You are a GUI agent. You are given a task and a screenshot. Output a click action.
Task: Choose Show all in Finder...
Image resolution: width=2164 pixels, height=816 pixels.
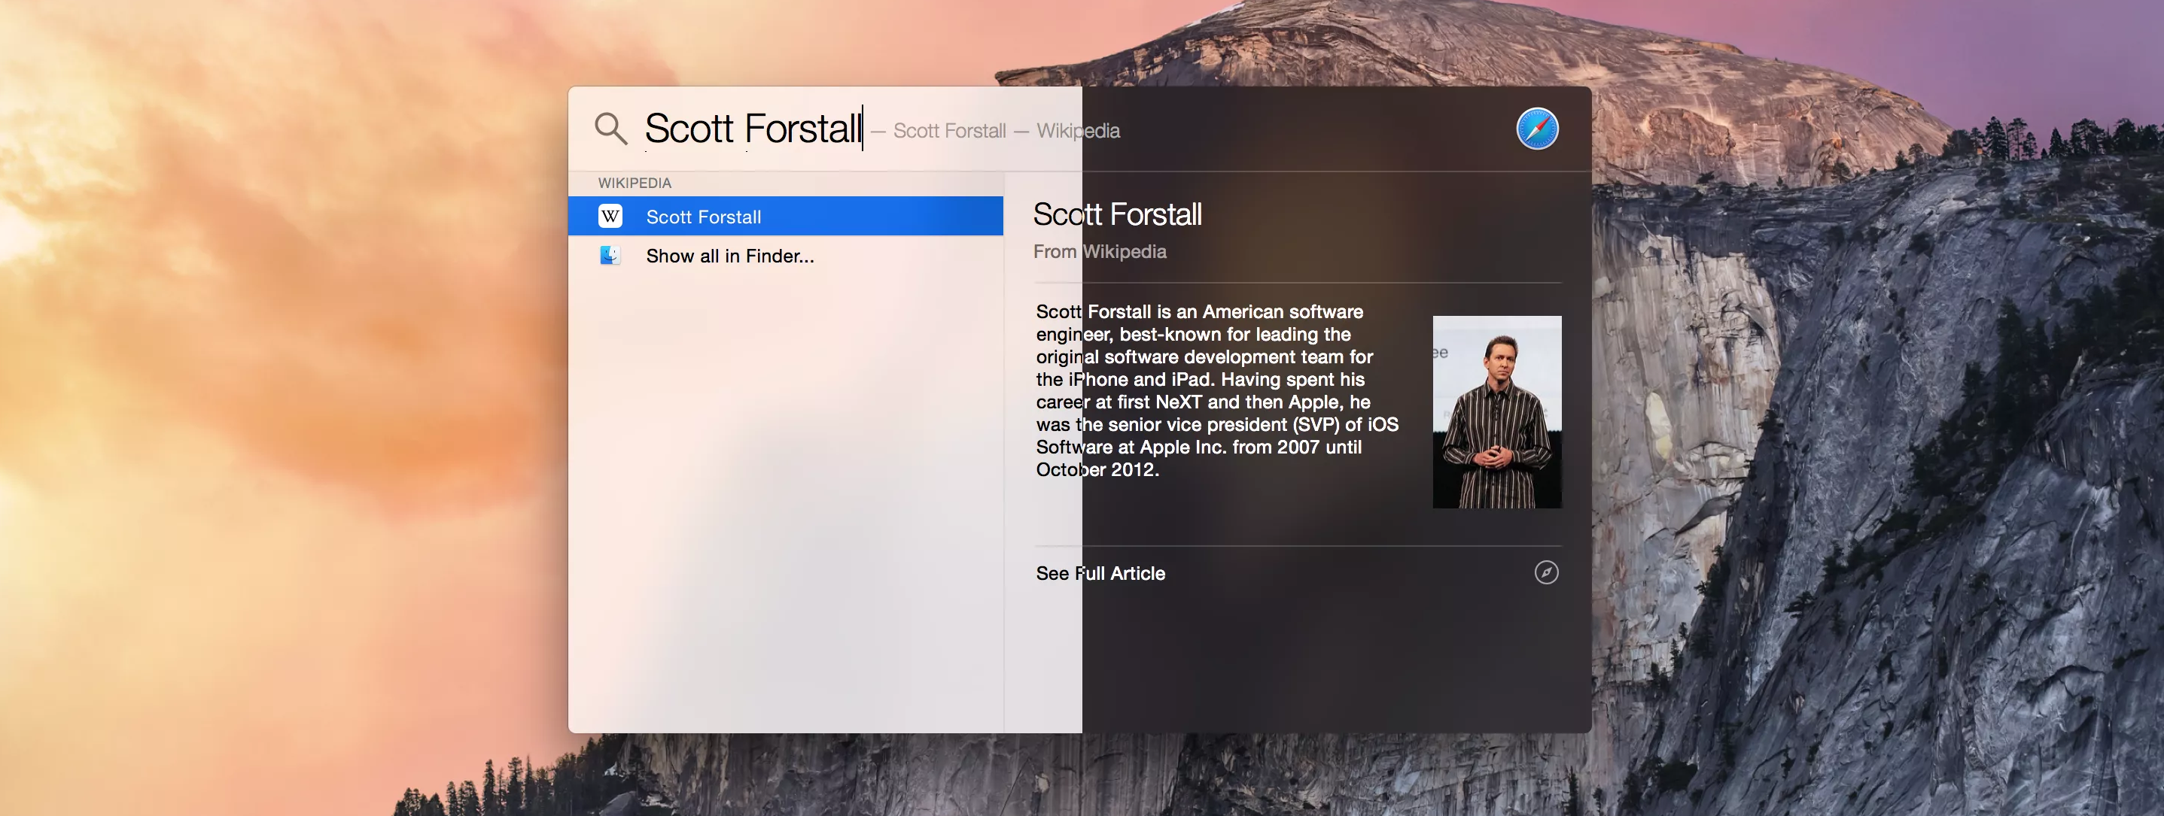point(730,256)
